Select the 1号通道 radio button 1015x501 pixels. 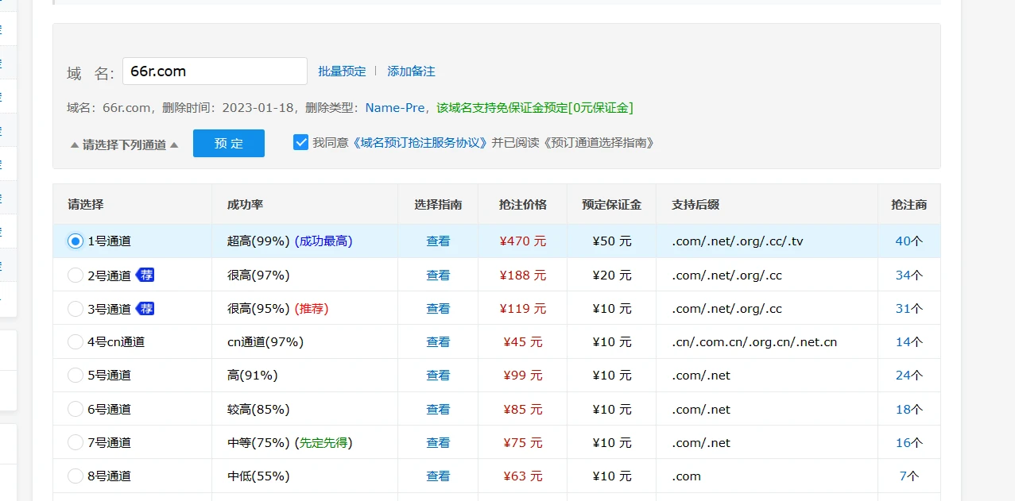pos(76,241)
